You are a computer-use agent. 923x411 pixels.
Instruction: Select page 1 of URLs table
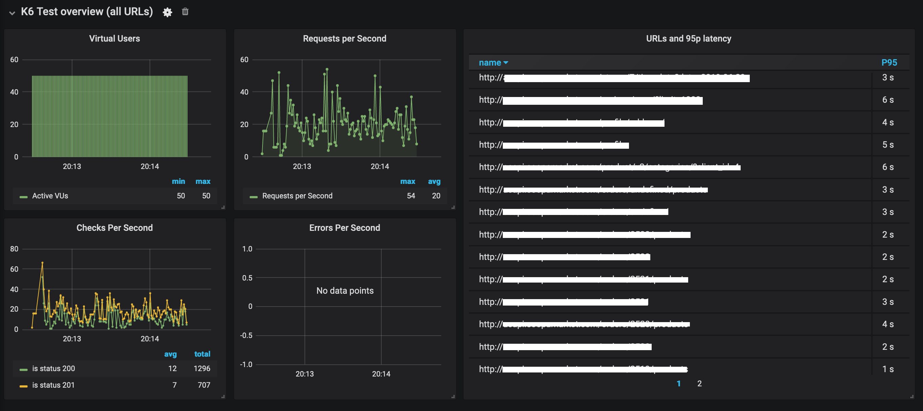pyautogui.click(x=678, y=383)
